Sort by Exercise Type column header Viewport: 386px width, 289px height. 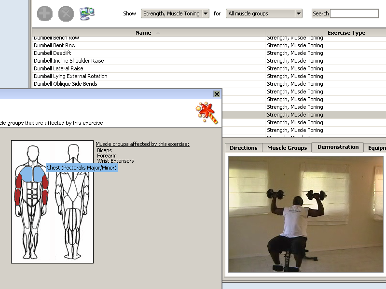(x=346, y=33)
